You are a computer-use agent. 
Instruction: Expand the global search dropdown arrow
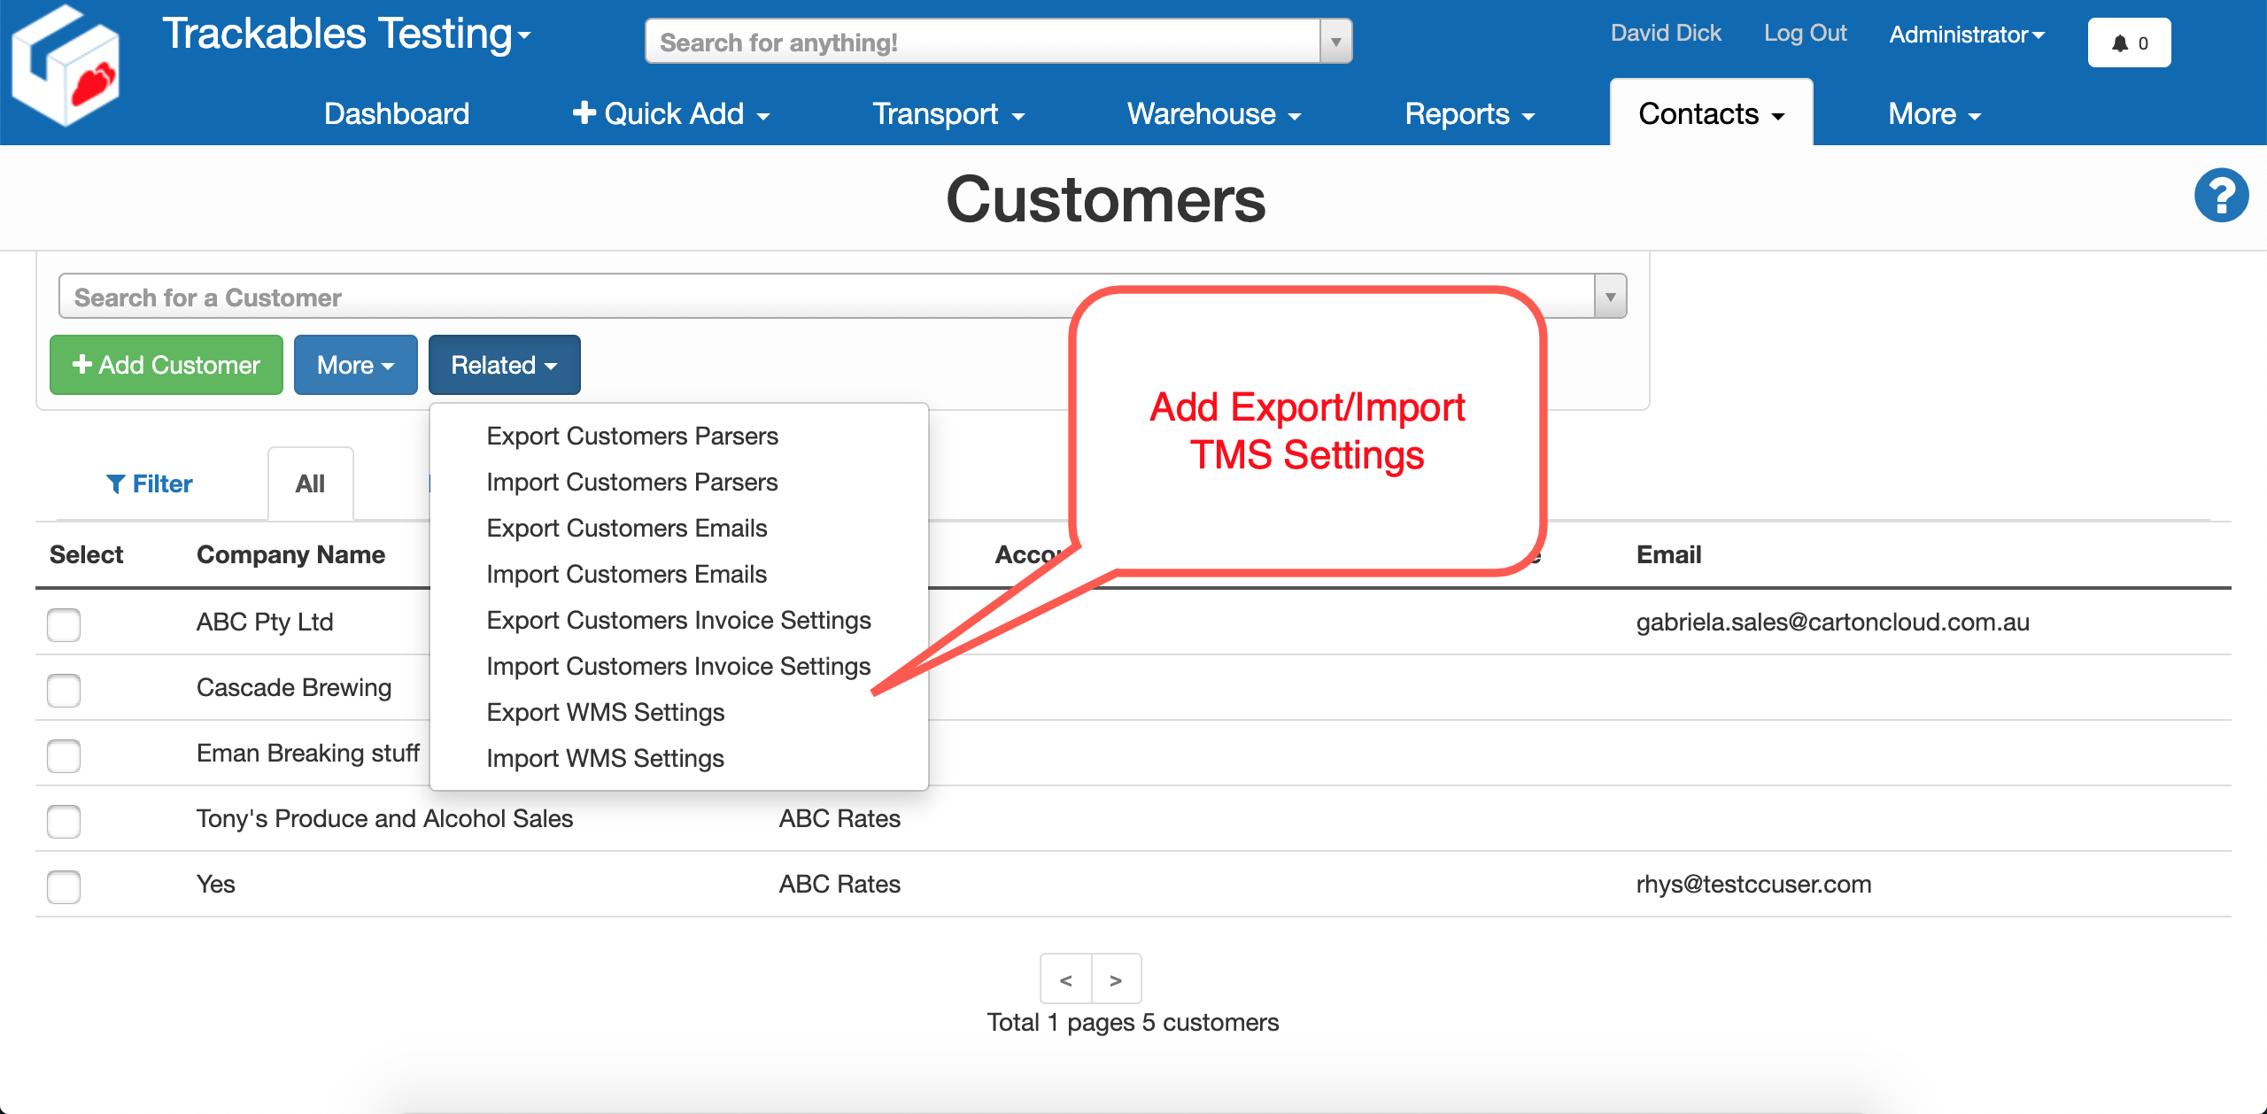1335,42
